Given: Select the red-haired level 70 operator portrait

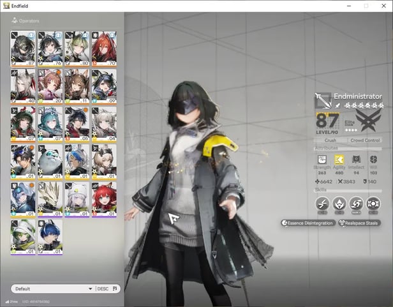Looking at the screenshot, I should click(104, 49).
